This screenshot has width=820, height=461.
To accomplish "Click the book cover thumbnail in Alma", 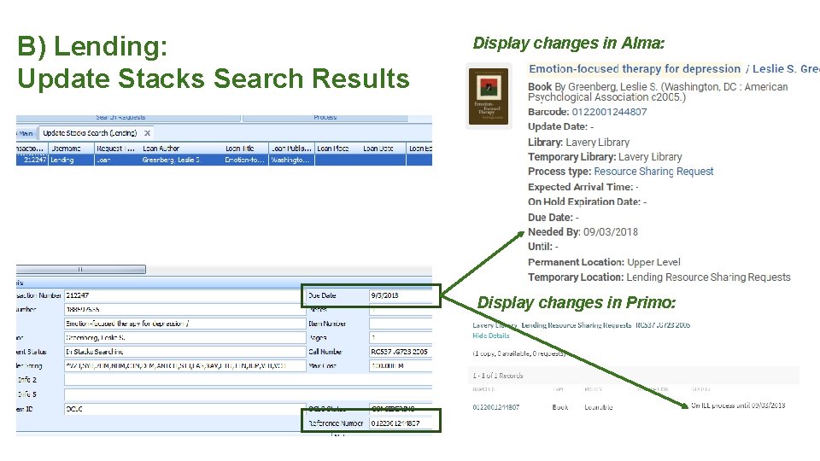I will click(489, 96).
